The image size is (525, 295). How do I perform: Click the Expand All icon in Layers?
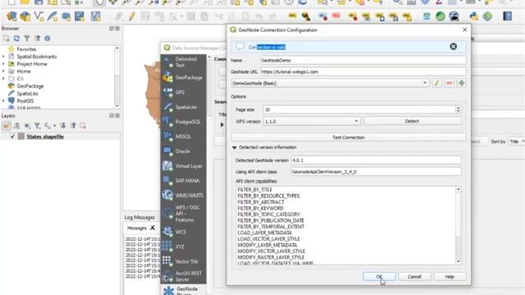62,125
